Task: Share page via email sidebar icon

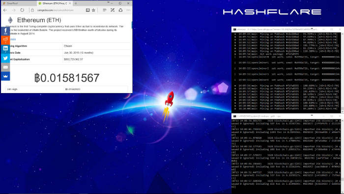Action: pyautogui.click(x=5, y=67)
